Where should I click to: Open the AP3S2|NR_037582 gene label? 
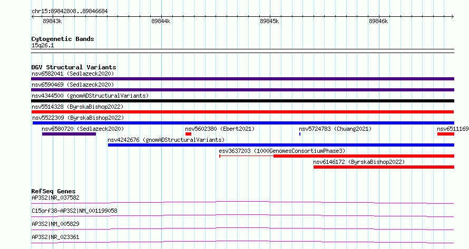(56, 198)
